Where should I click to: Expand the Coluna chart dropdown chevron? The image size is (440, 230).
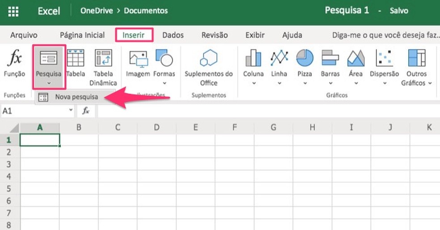tap(254, 83)
